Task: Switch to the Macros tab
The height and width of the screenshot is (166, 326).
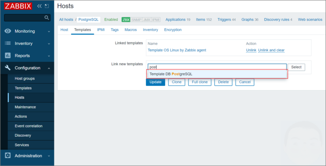Action: click(131, 30)
